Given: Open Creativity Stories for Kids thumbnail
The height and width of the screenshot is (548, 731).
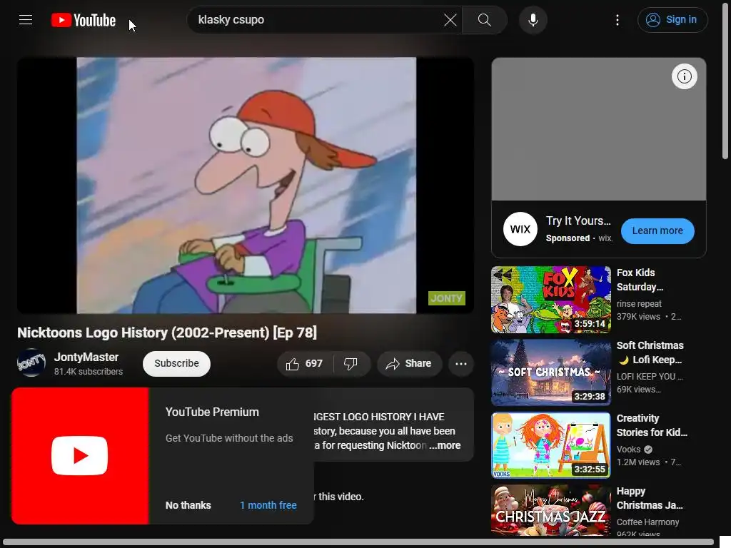Looking at the screenshot, I should tap(550, 445).
